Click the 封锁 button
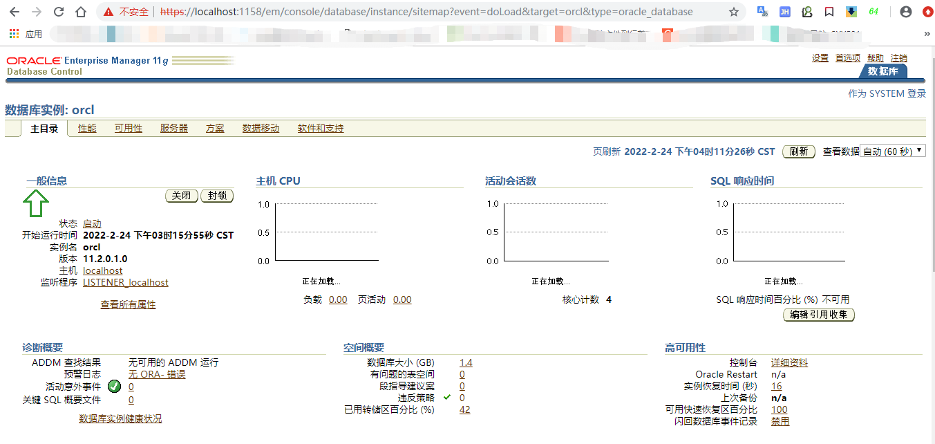The height and width of the screenshot is (444, 935). click(217, 196)
